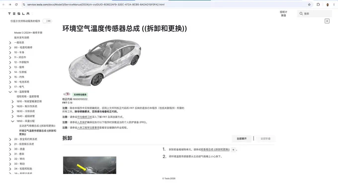
Task: Collapse the 18 - 温度管理 chevron
Action: 10,92
